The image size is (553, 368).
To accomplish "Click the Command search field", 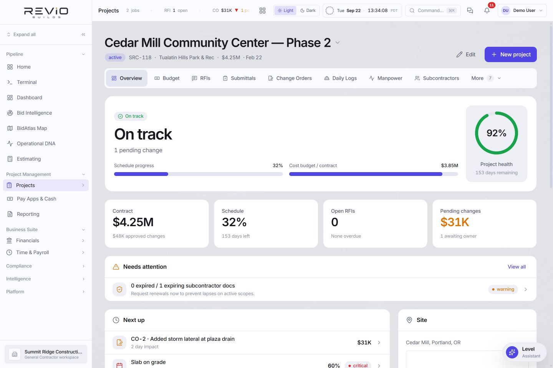I will [433, 10].
